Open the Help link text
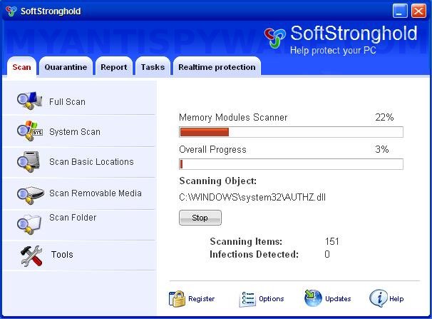Image resolution: width=432 pixels, height=319 pixels. click(x=396, y=299)
